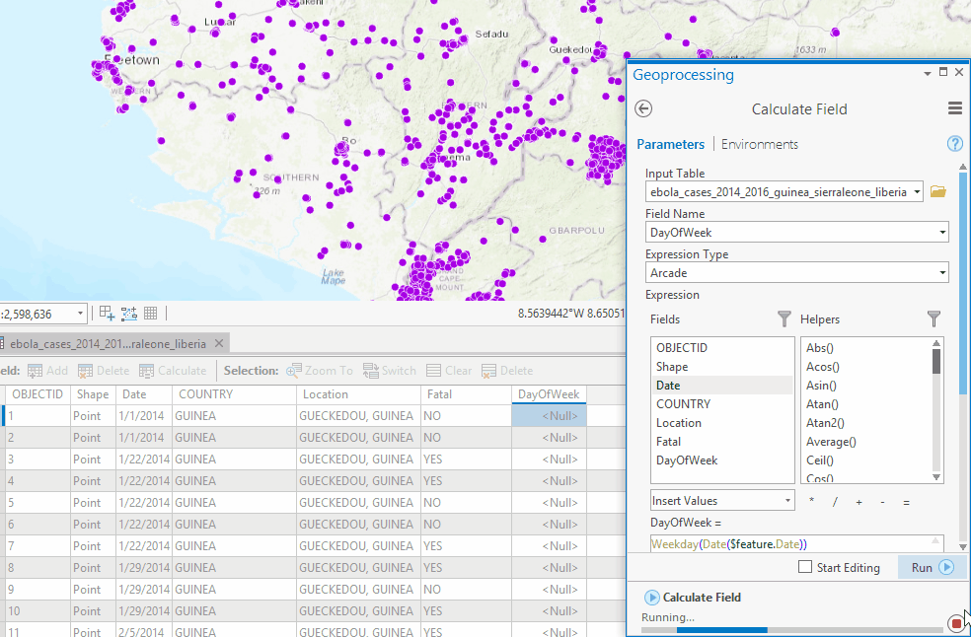
Task: Click the Run button
Action: pos(927,567)
